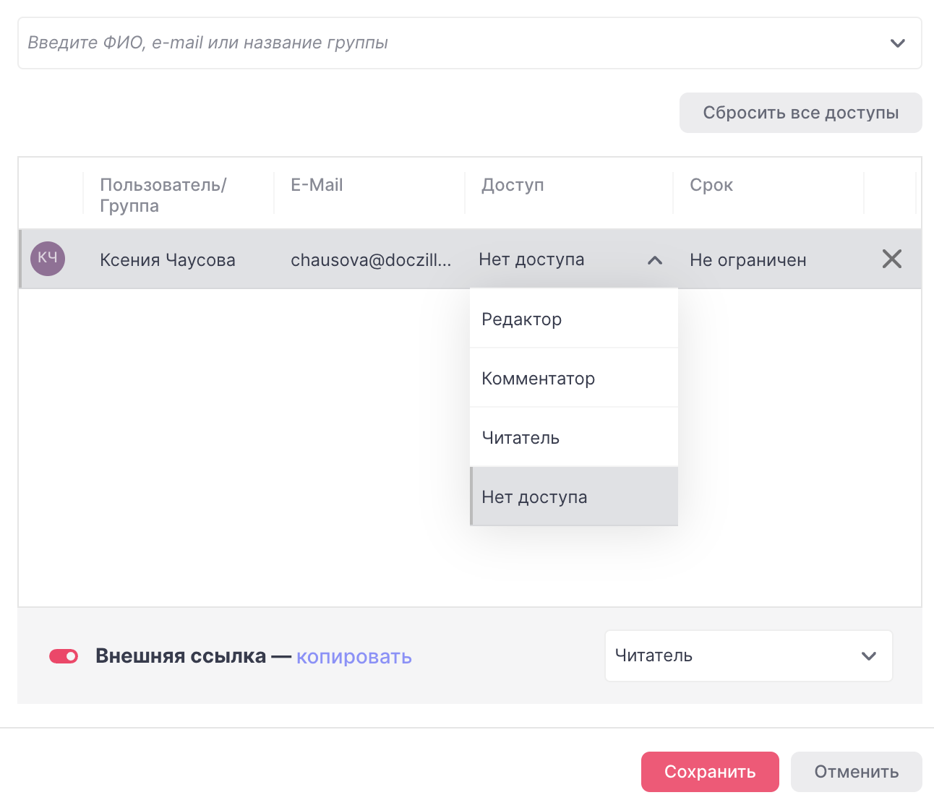This screenshot has height=808, width=934.
Task: Collapse the access dropdown chevron in user row
Action: 654,260
